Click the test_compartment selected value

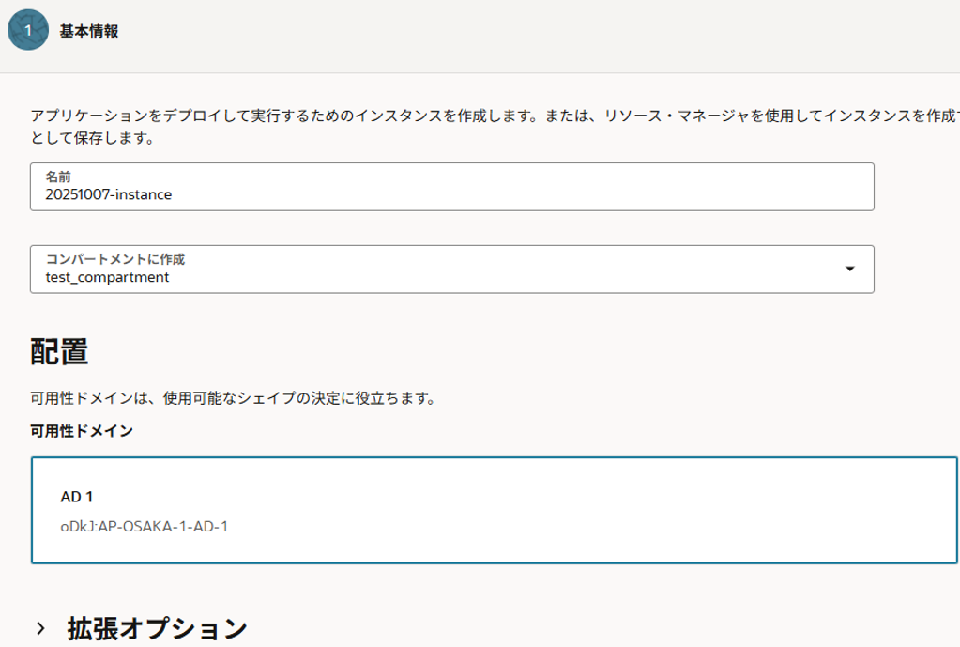107,277
